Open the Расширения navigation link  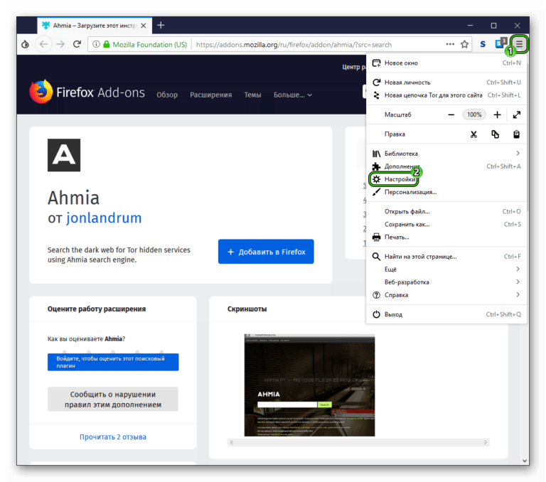(x=210, y=95)
